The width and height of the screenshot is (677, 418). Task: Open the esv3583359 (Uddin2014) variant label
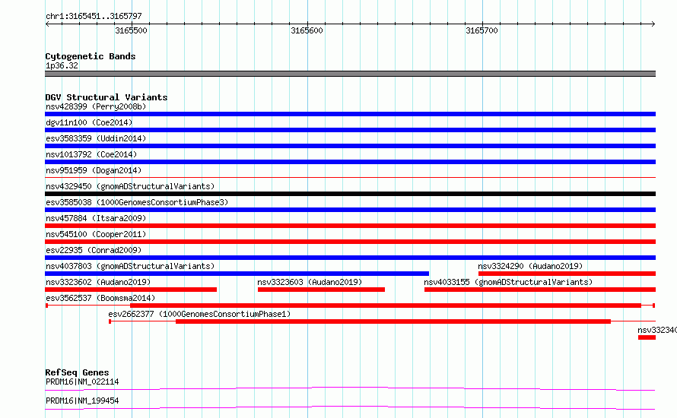click(x=96, y=138)
